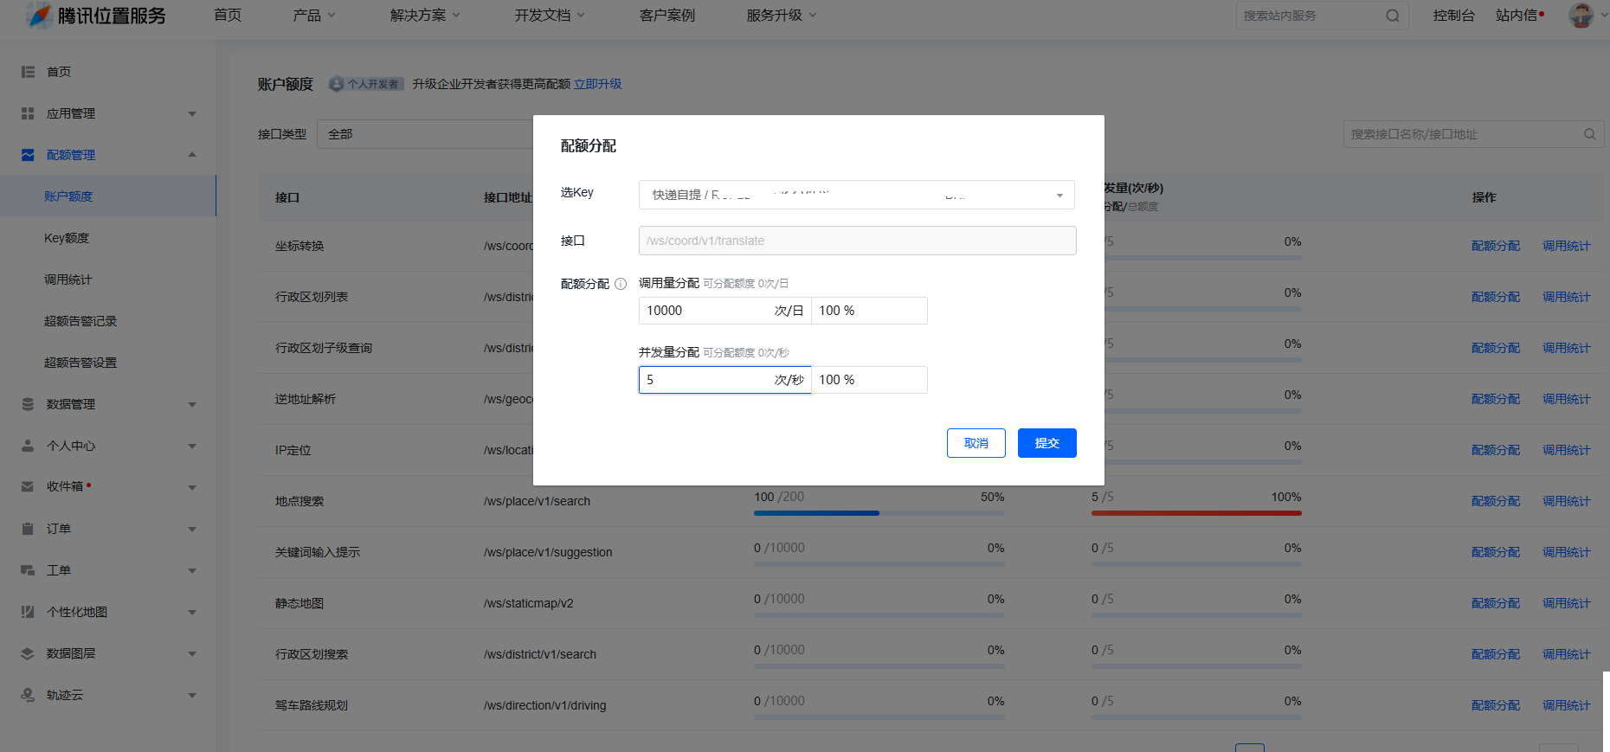Click the 地点搜索 concurrency red progress bar
The height and width of the screenshot is (752, 1610).
click(1196, 513)
